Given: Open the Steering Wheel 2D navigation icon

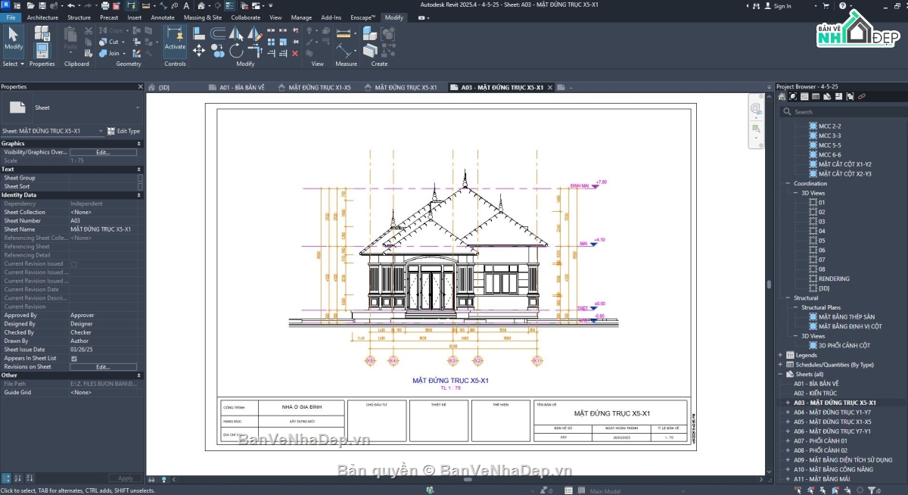Looking at the screenshot, I should (756, 110).
